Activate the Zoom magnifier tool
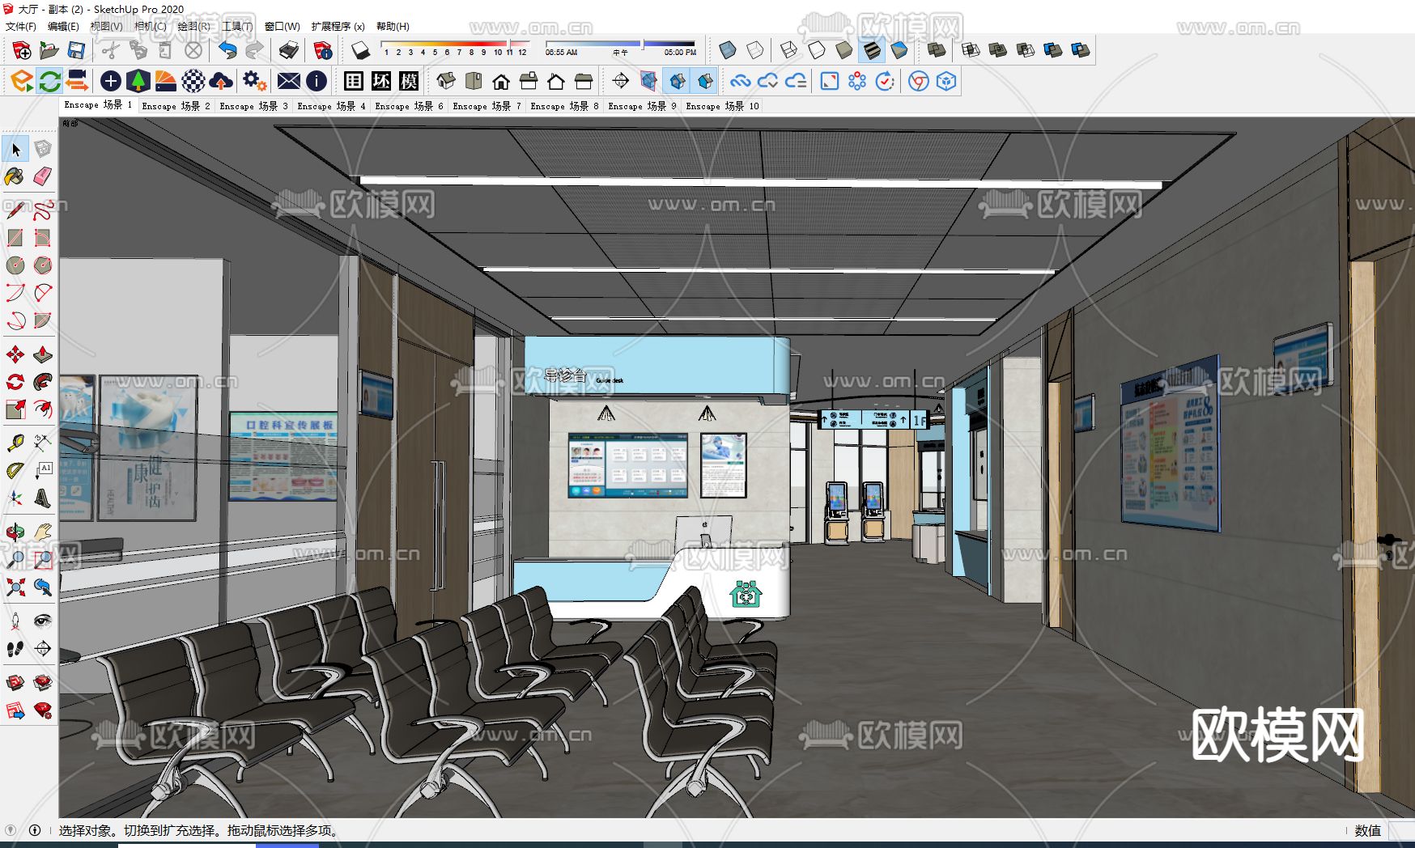Screen dimensions: 1415x848 15,559
